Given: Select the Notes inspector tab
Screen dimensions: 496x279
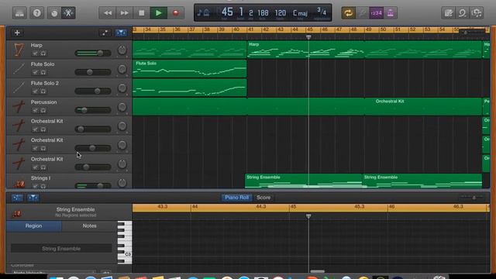Looking at the screenshot, I should (90, 226).
